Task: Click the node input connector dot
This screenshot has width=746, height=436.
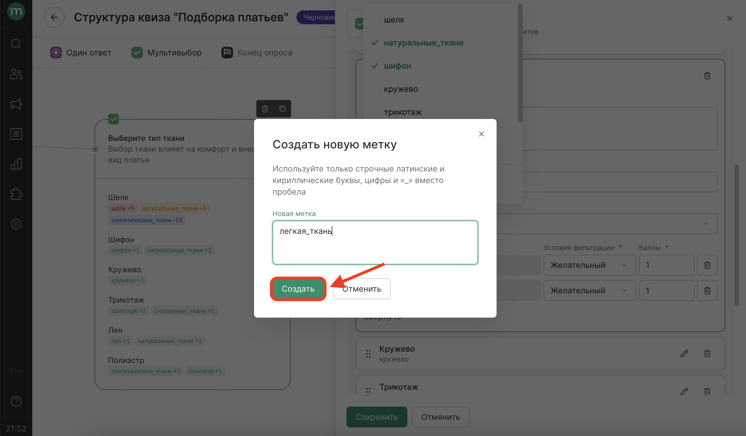Action: [x=95, y=149]
